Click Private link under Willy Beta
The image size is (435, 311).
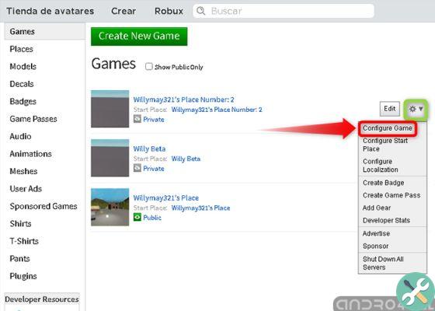click(x=154, y=169)
